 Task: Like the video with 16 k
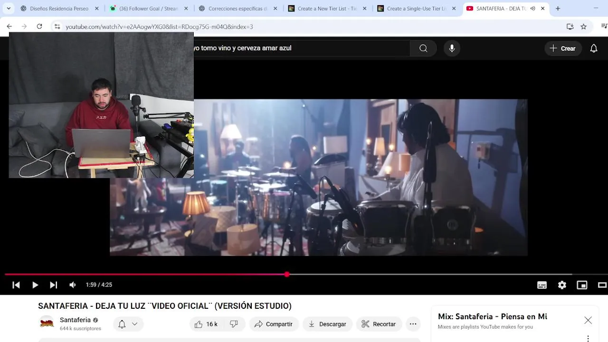(206, 324)
